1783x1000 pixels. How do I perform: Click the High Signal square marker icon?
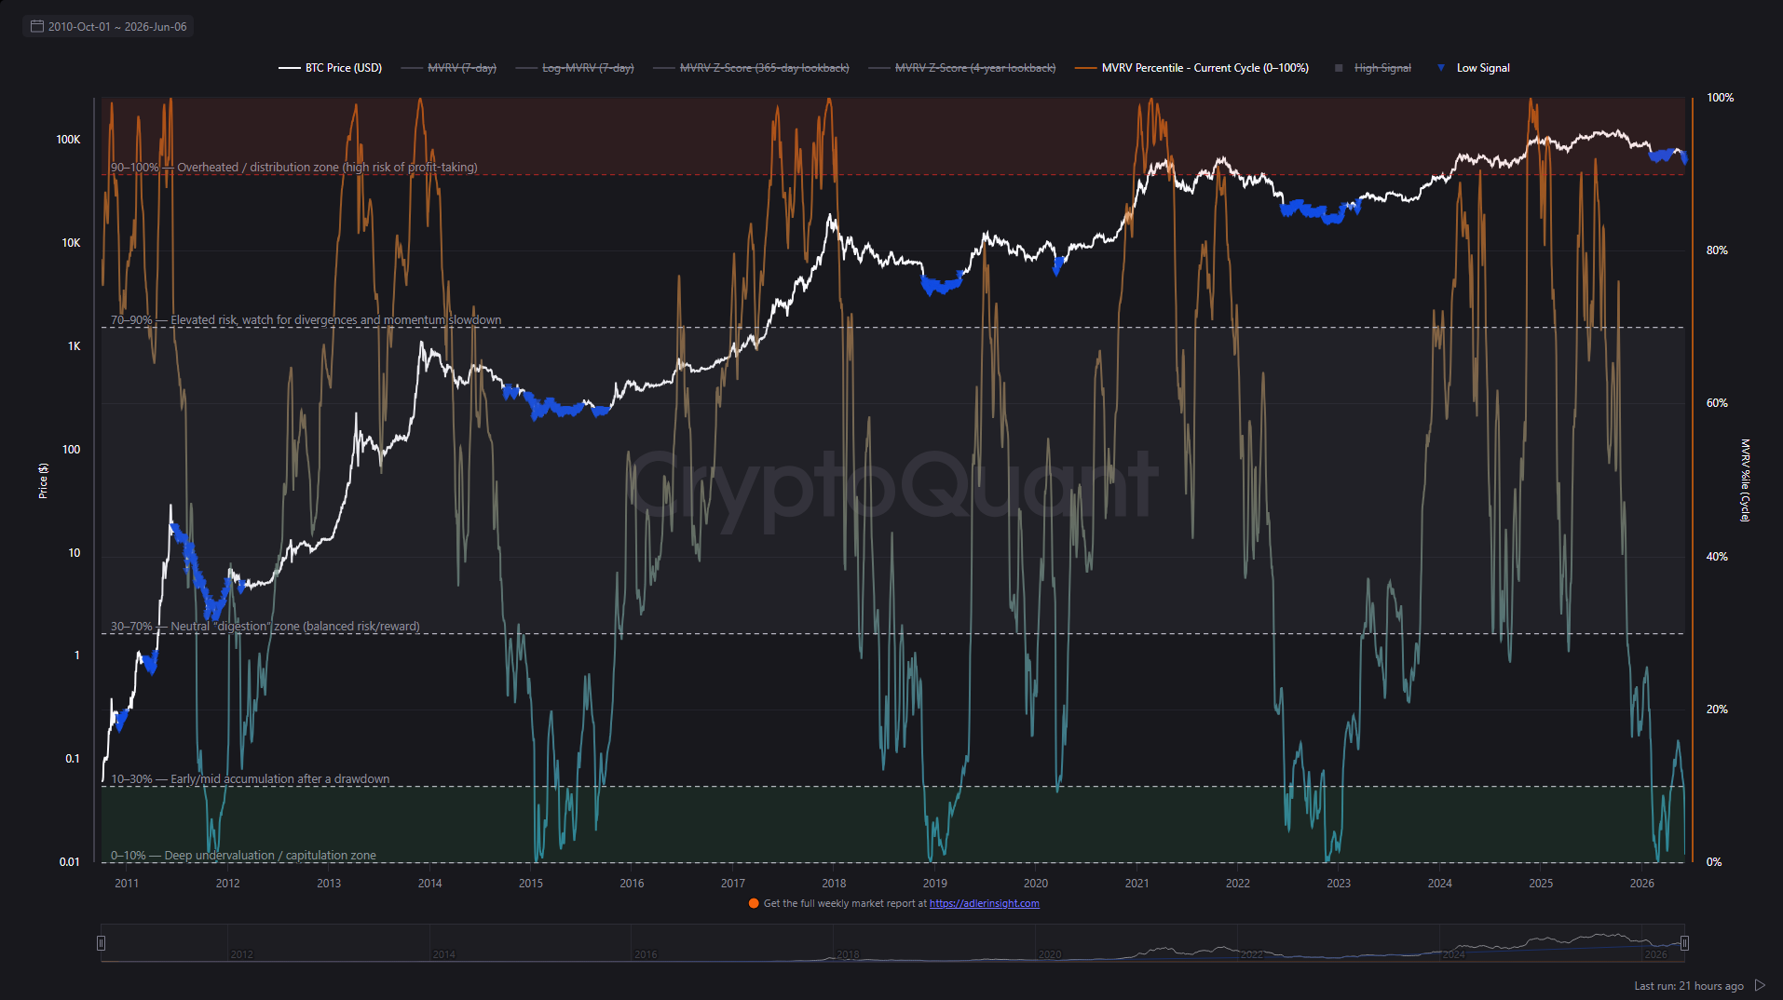click(x=1339, y=68)
